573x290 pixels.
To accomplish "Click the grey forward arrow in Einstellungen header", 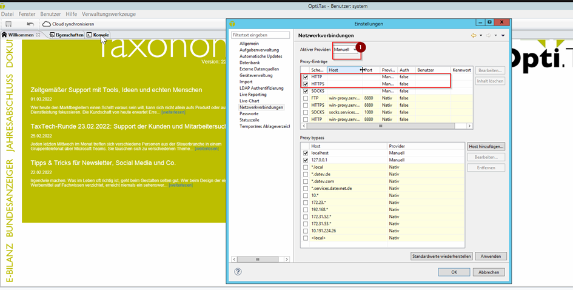I will tap(489, 36).
